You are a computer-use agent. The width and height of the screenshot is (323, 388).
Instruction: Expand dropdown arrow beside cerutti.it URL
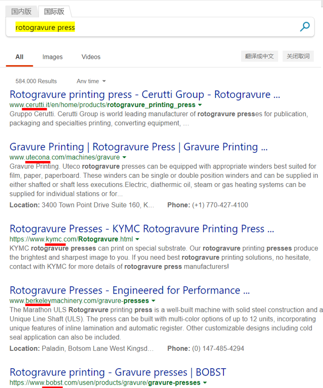click(200, 105)
